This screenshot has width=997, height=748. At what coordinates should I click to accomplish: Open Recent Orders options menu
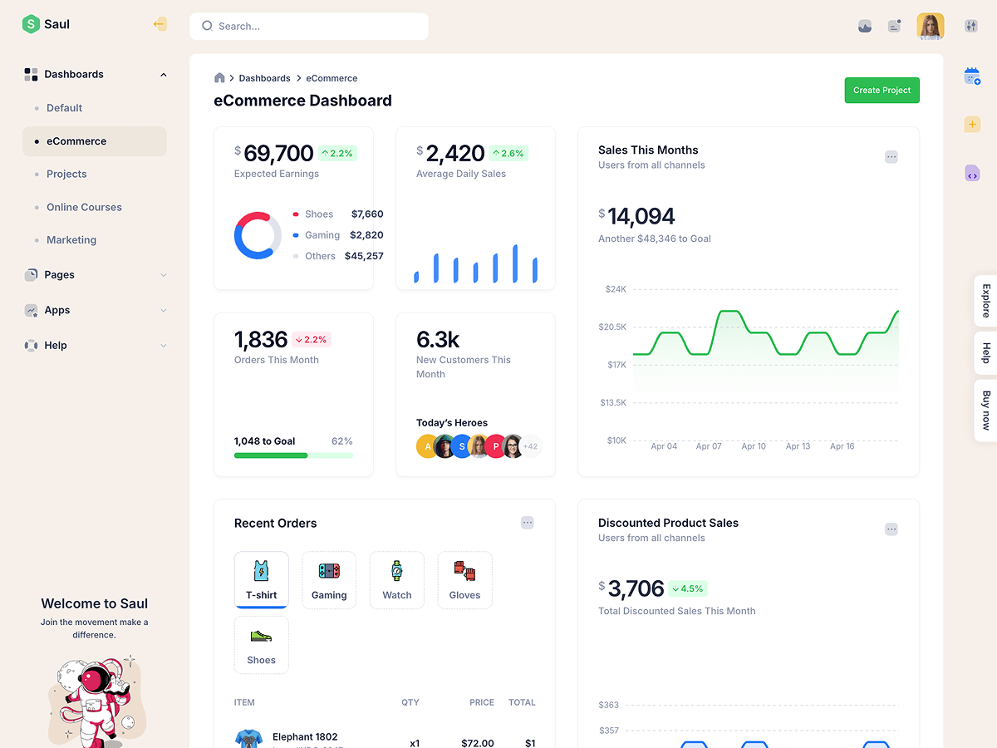click(527, 523)
